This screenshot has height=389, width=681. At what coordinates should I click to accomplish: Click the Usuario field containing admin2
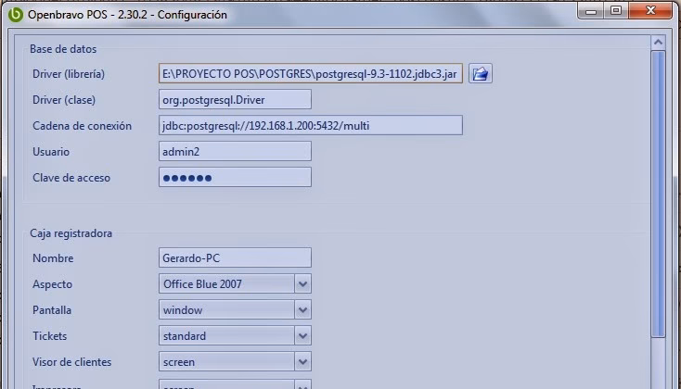point(235,151)
